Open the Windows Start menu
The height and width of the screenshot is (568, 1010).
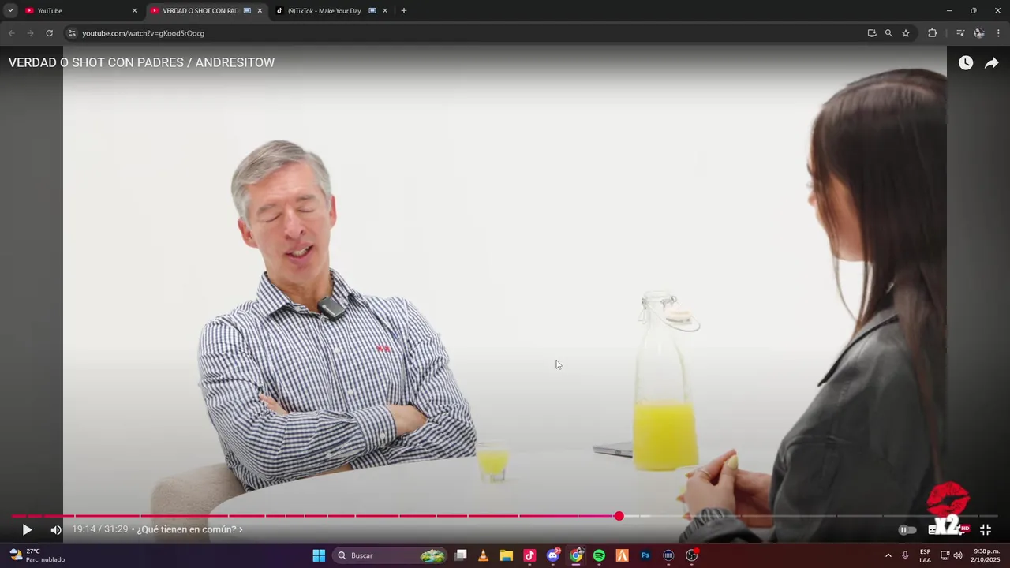point(319,555)
